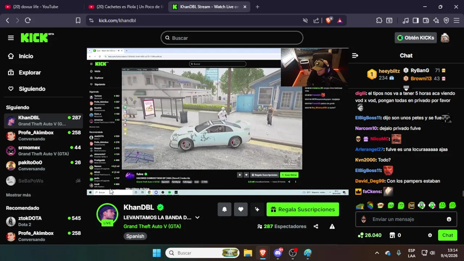Open the recommended ztokDOTA channel

click(x=43, y=221)
